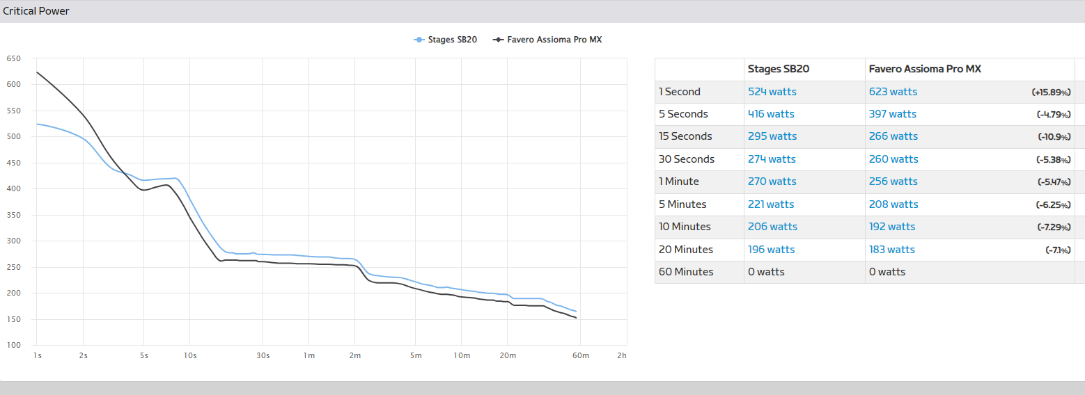Toggle the Favero Assioma Pro MX legend entry

coord(547,40)
